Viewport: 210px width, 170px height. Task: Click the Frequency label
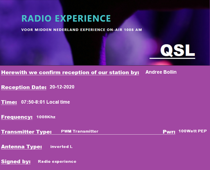click(x=17, y=117)
